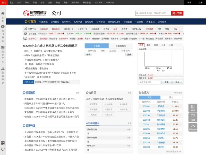
Task: Select 公司路演 in navigation bar
Action: point(162,22)
